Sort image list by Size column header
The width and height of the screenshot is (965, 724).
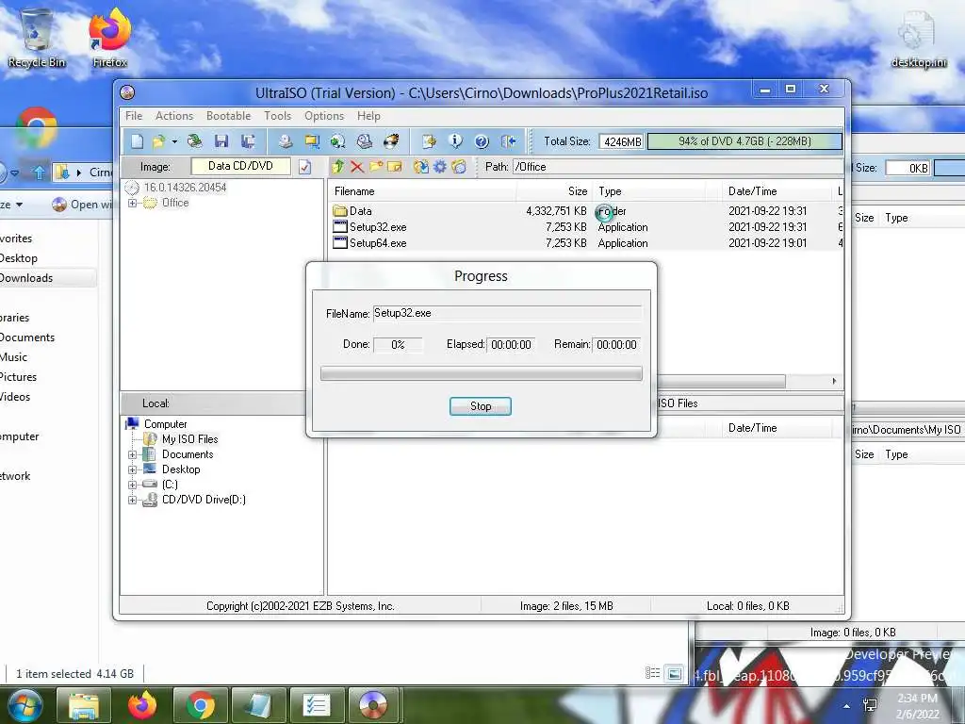pos(554,191)
